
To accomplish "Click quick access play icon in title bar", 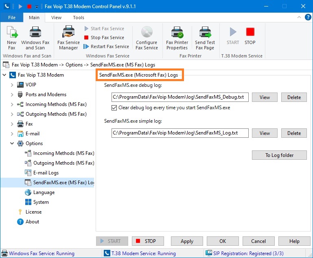I will click(x=20, y=7).
